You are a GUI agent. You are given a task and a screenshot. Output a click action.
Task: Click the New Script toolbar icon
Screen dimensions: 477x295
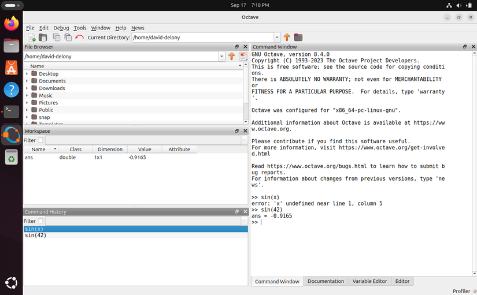(x=31, y=38)
